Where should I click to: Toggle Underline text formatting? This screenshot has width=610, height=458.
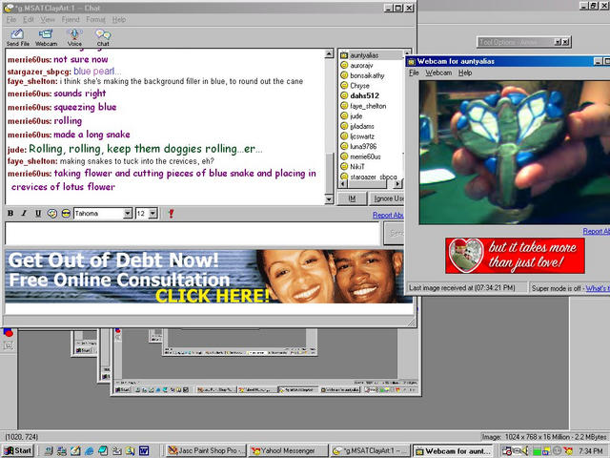[38, 213]
